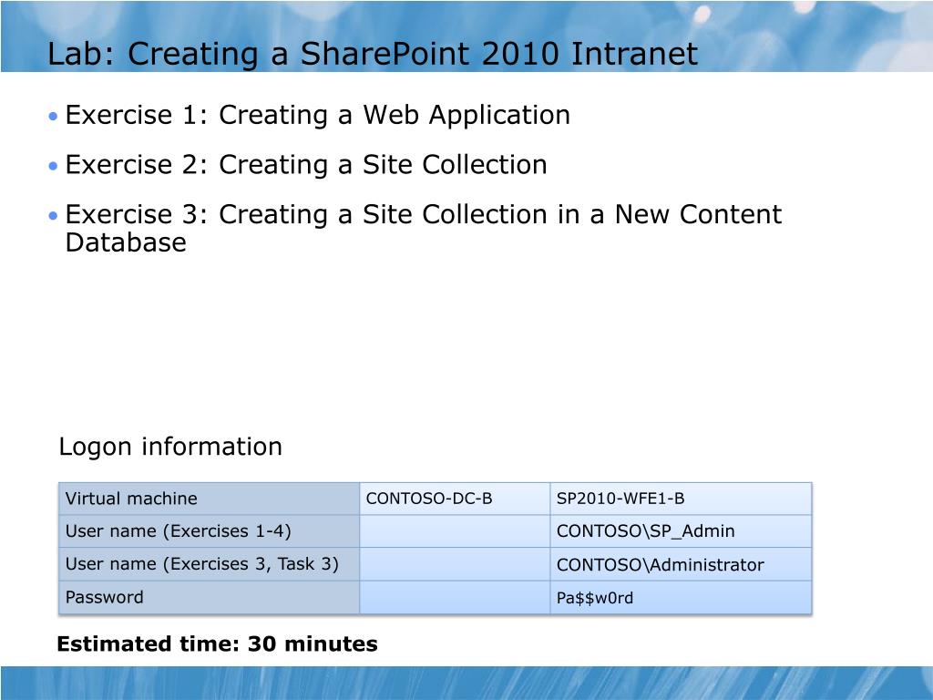Click the 'User name (Exercises 1-4)' cell
The width and height of the screenshot is (933, 700).
click(x=209, y=531)
